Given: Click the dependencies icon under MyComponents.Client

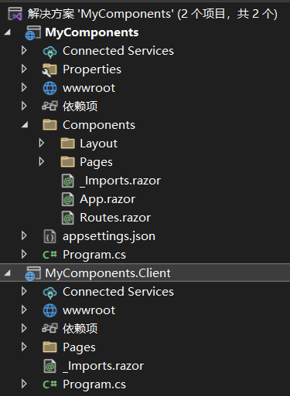Looking at the screenshot, I should 49,328.
